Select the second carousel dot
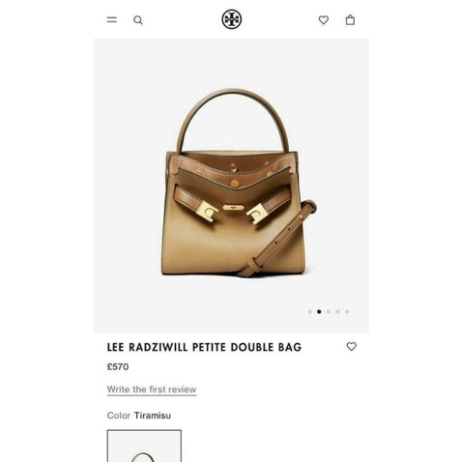462x462 pixels. click(x=319, y=311)
